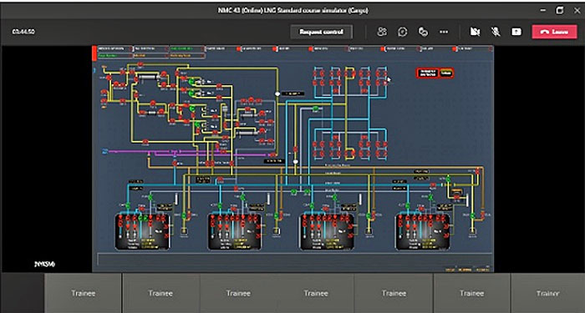Unmute the microphone in meeting toolbar
The height and width of the screenshot is (313, 585).
point(496,32)
